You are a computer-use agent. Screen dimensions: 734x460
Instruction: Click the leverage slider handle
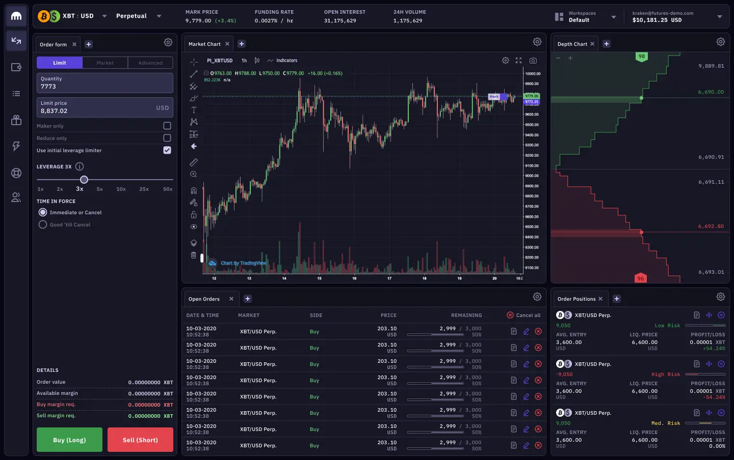tap(84, 180)
